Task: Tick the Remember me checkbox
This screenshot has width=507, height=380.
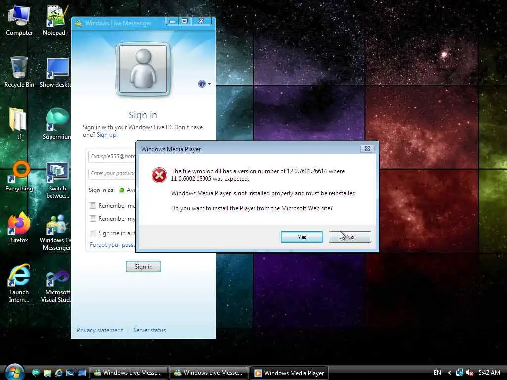Action: pyautogui.click(x=93, y=205)
